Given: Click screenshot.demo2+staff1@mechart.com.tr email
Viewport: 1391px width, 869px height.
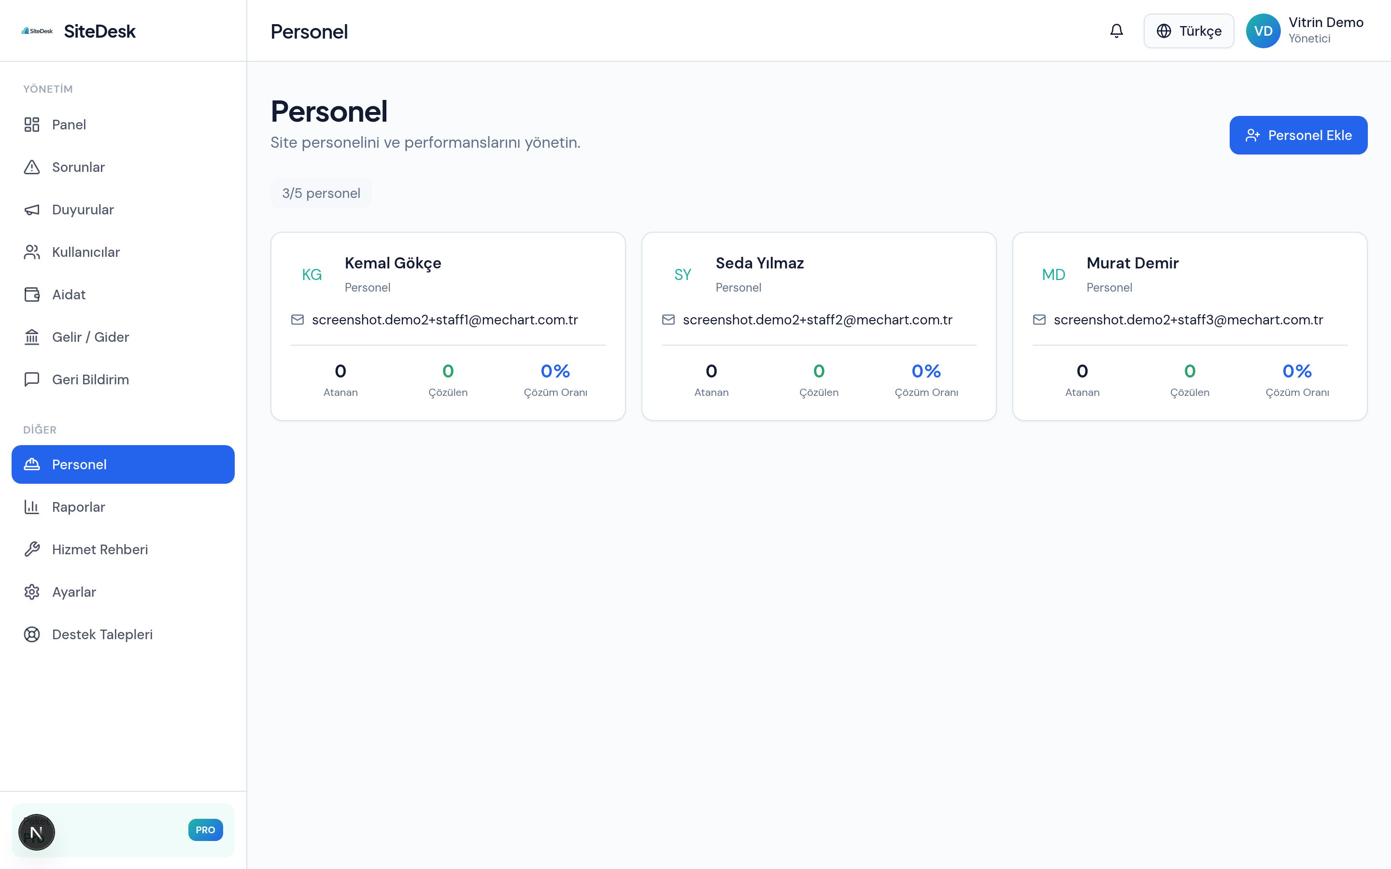Looking at the screenshot, I should click(x=445, y=320).
